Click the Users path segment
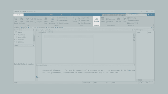Viewport: 168px width, 94px height. coord(34,27)
